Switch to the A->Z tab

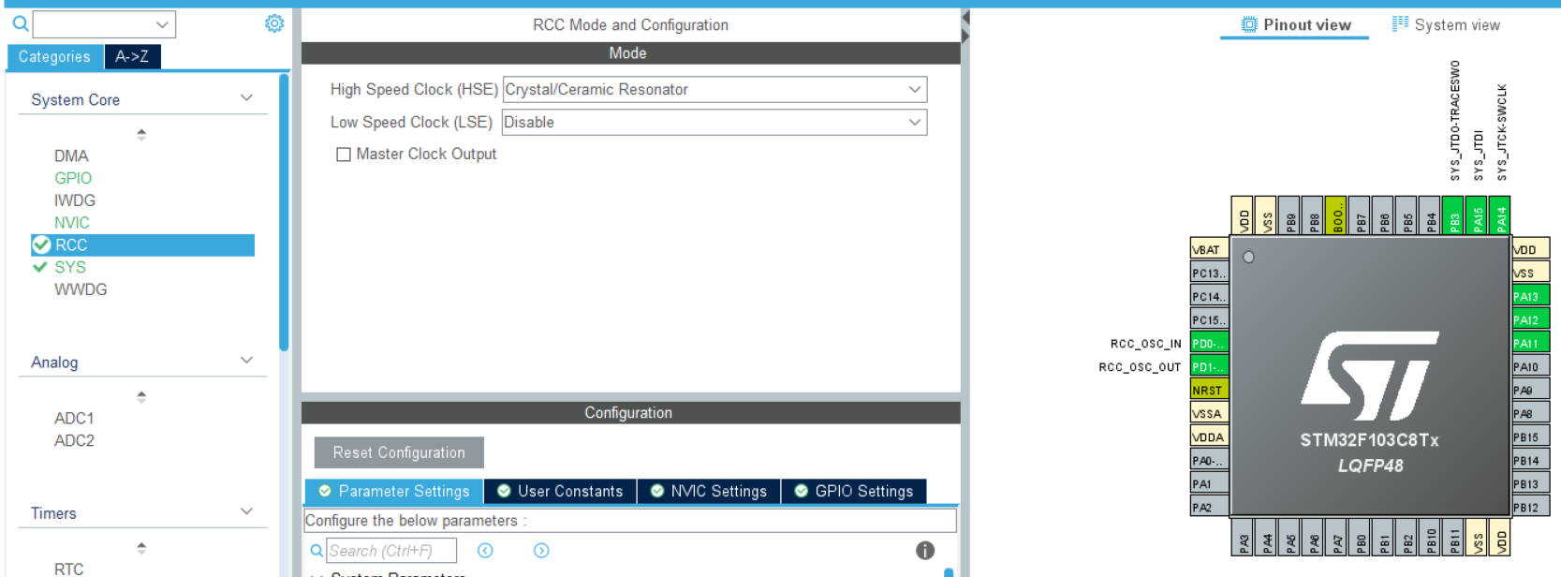tap(132, 56)
